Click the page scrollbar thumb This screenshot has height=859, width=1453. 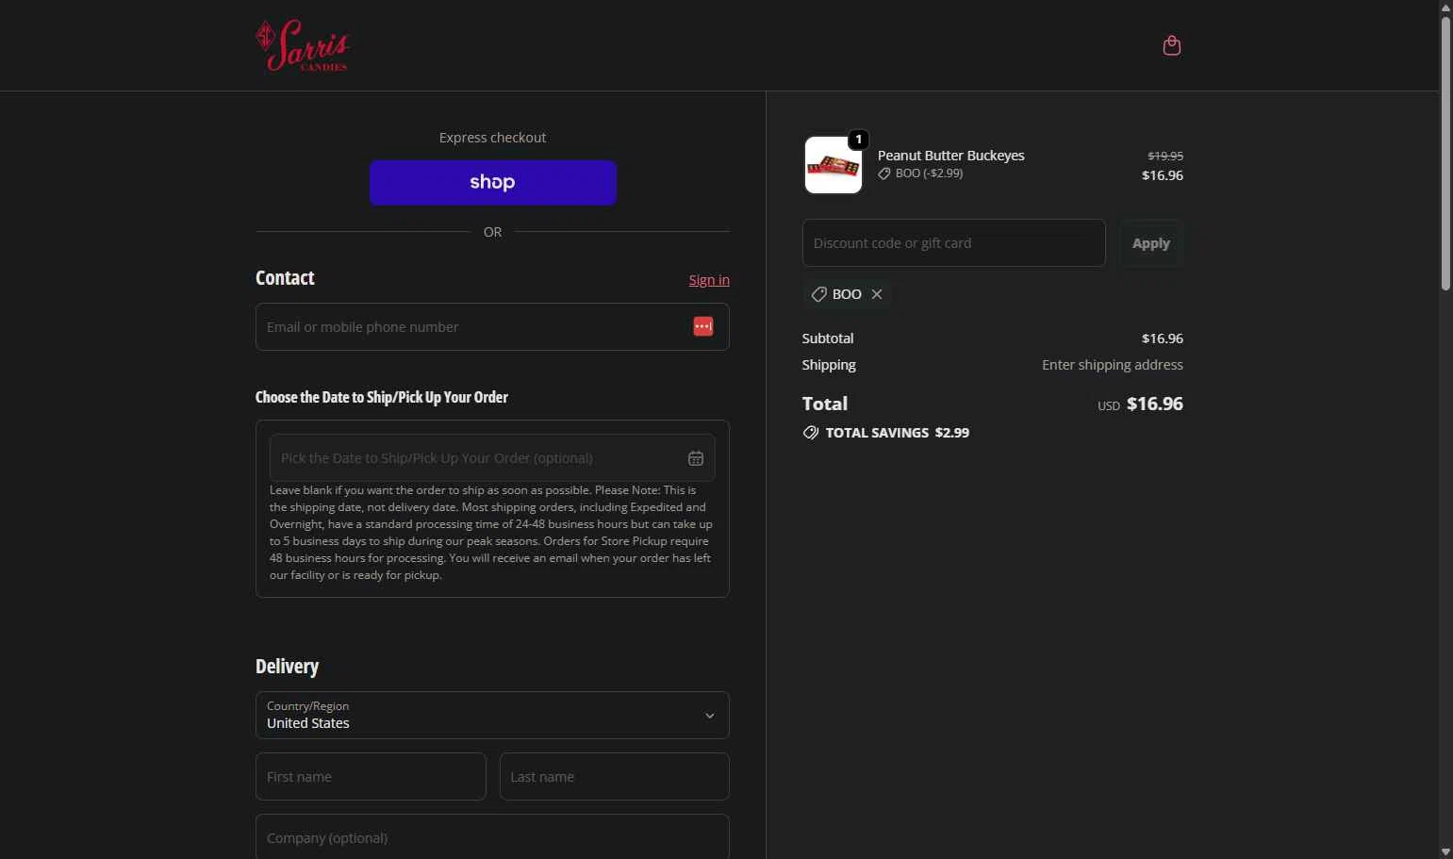1445,153
